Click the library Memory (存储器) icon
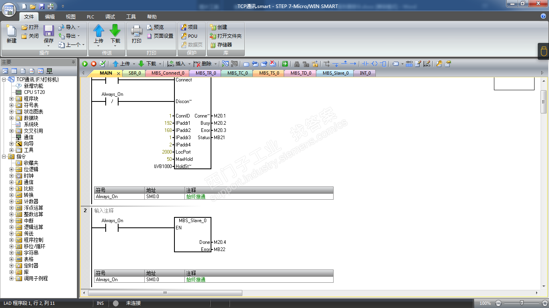The image size is (549, 308). tap(213, 45)
